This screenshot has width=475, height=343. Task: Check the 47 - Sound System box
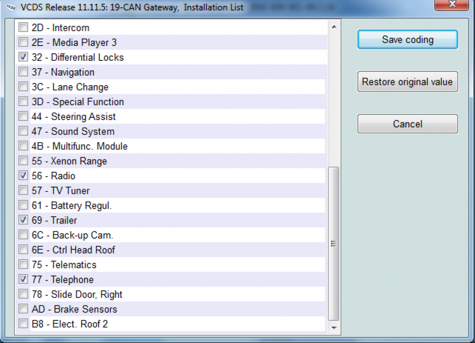pyautogui.click(x=23, y=131)
